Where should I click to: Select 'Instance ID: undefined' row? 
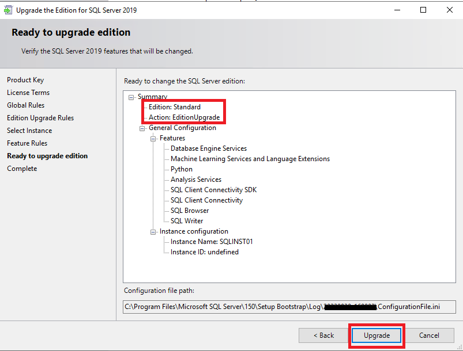(204, 252)
